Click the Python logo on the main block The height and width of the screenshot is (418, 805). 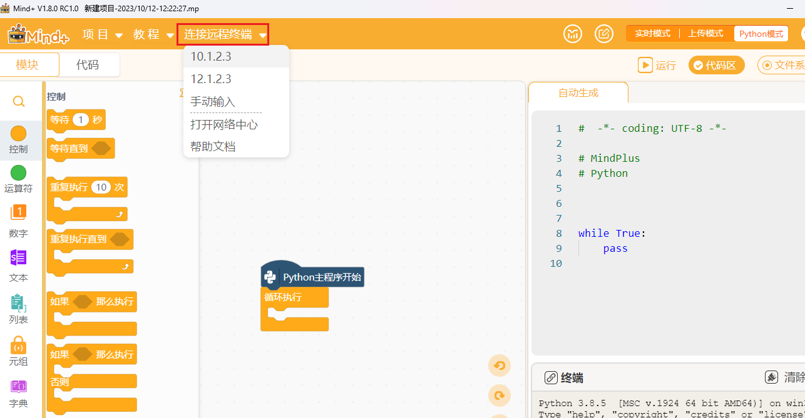270,277
